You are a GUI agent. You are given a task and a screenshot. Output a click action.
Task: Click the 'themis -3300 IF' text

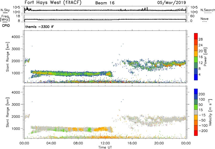tap(40, 27)
